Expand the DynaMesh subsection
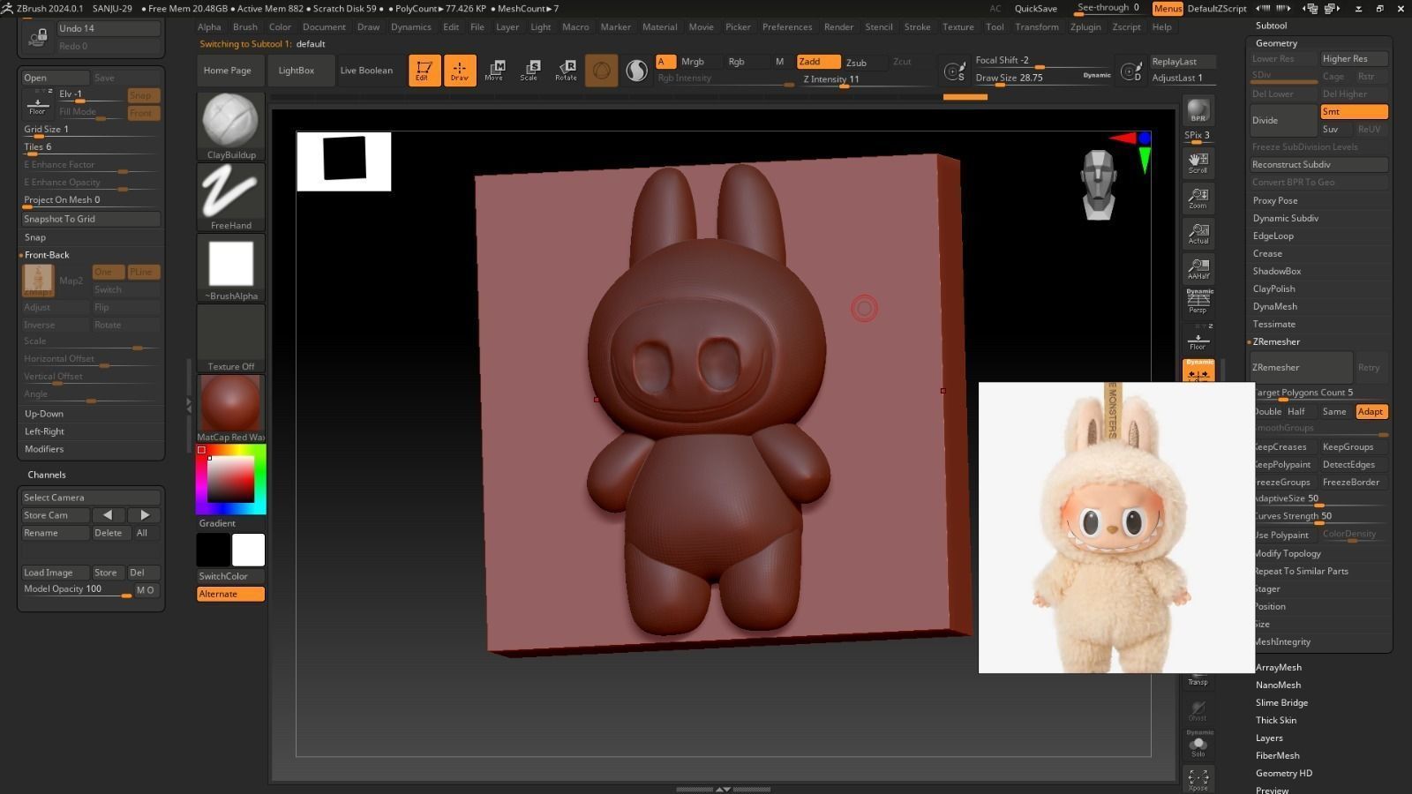 pos(1275,306)
